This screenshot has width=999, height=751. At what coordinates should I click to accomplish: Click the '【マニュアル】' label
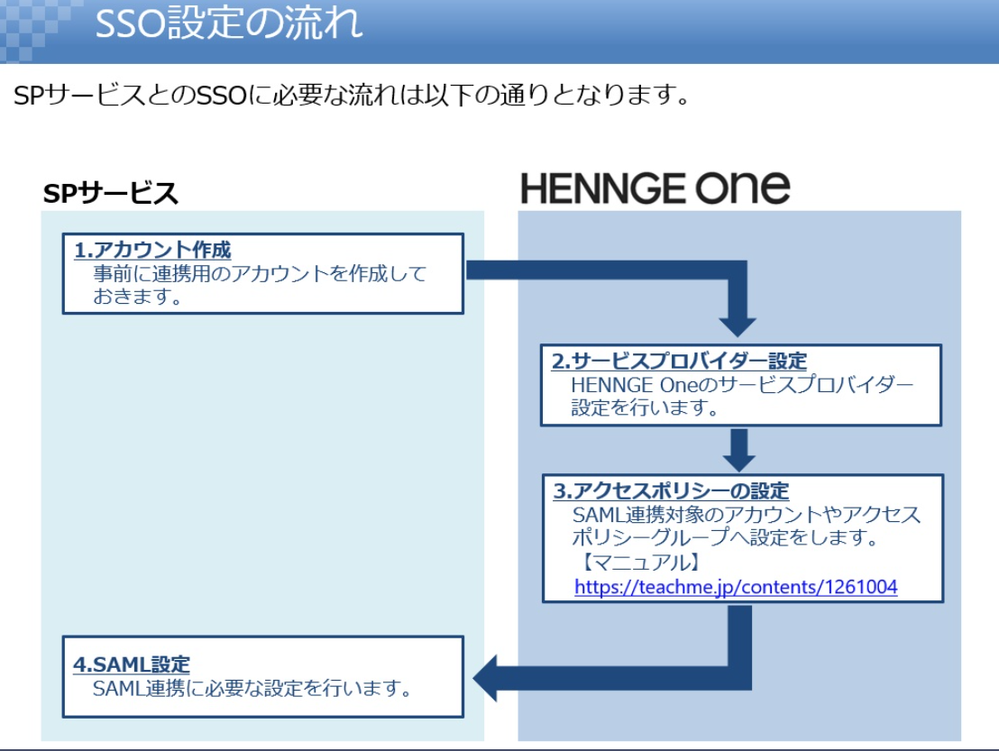[642, 563]
